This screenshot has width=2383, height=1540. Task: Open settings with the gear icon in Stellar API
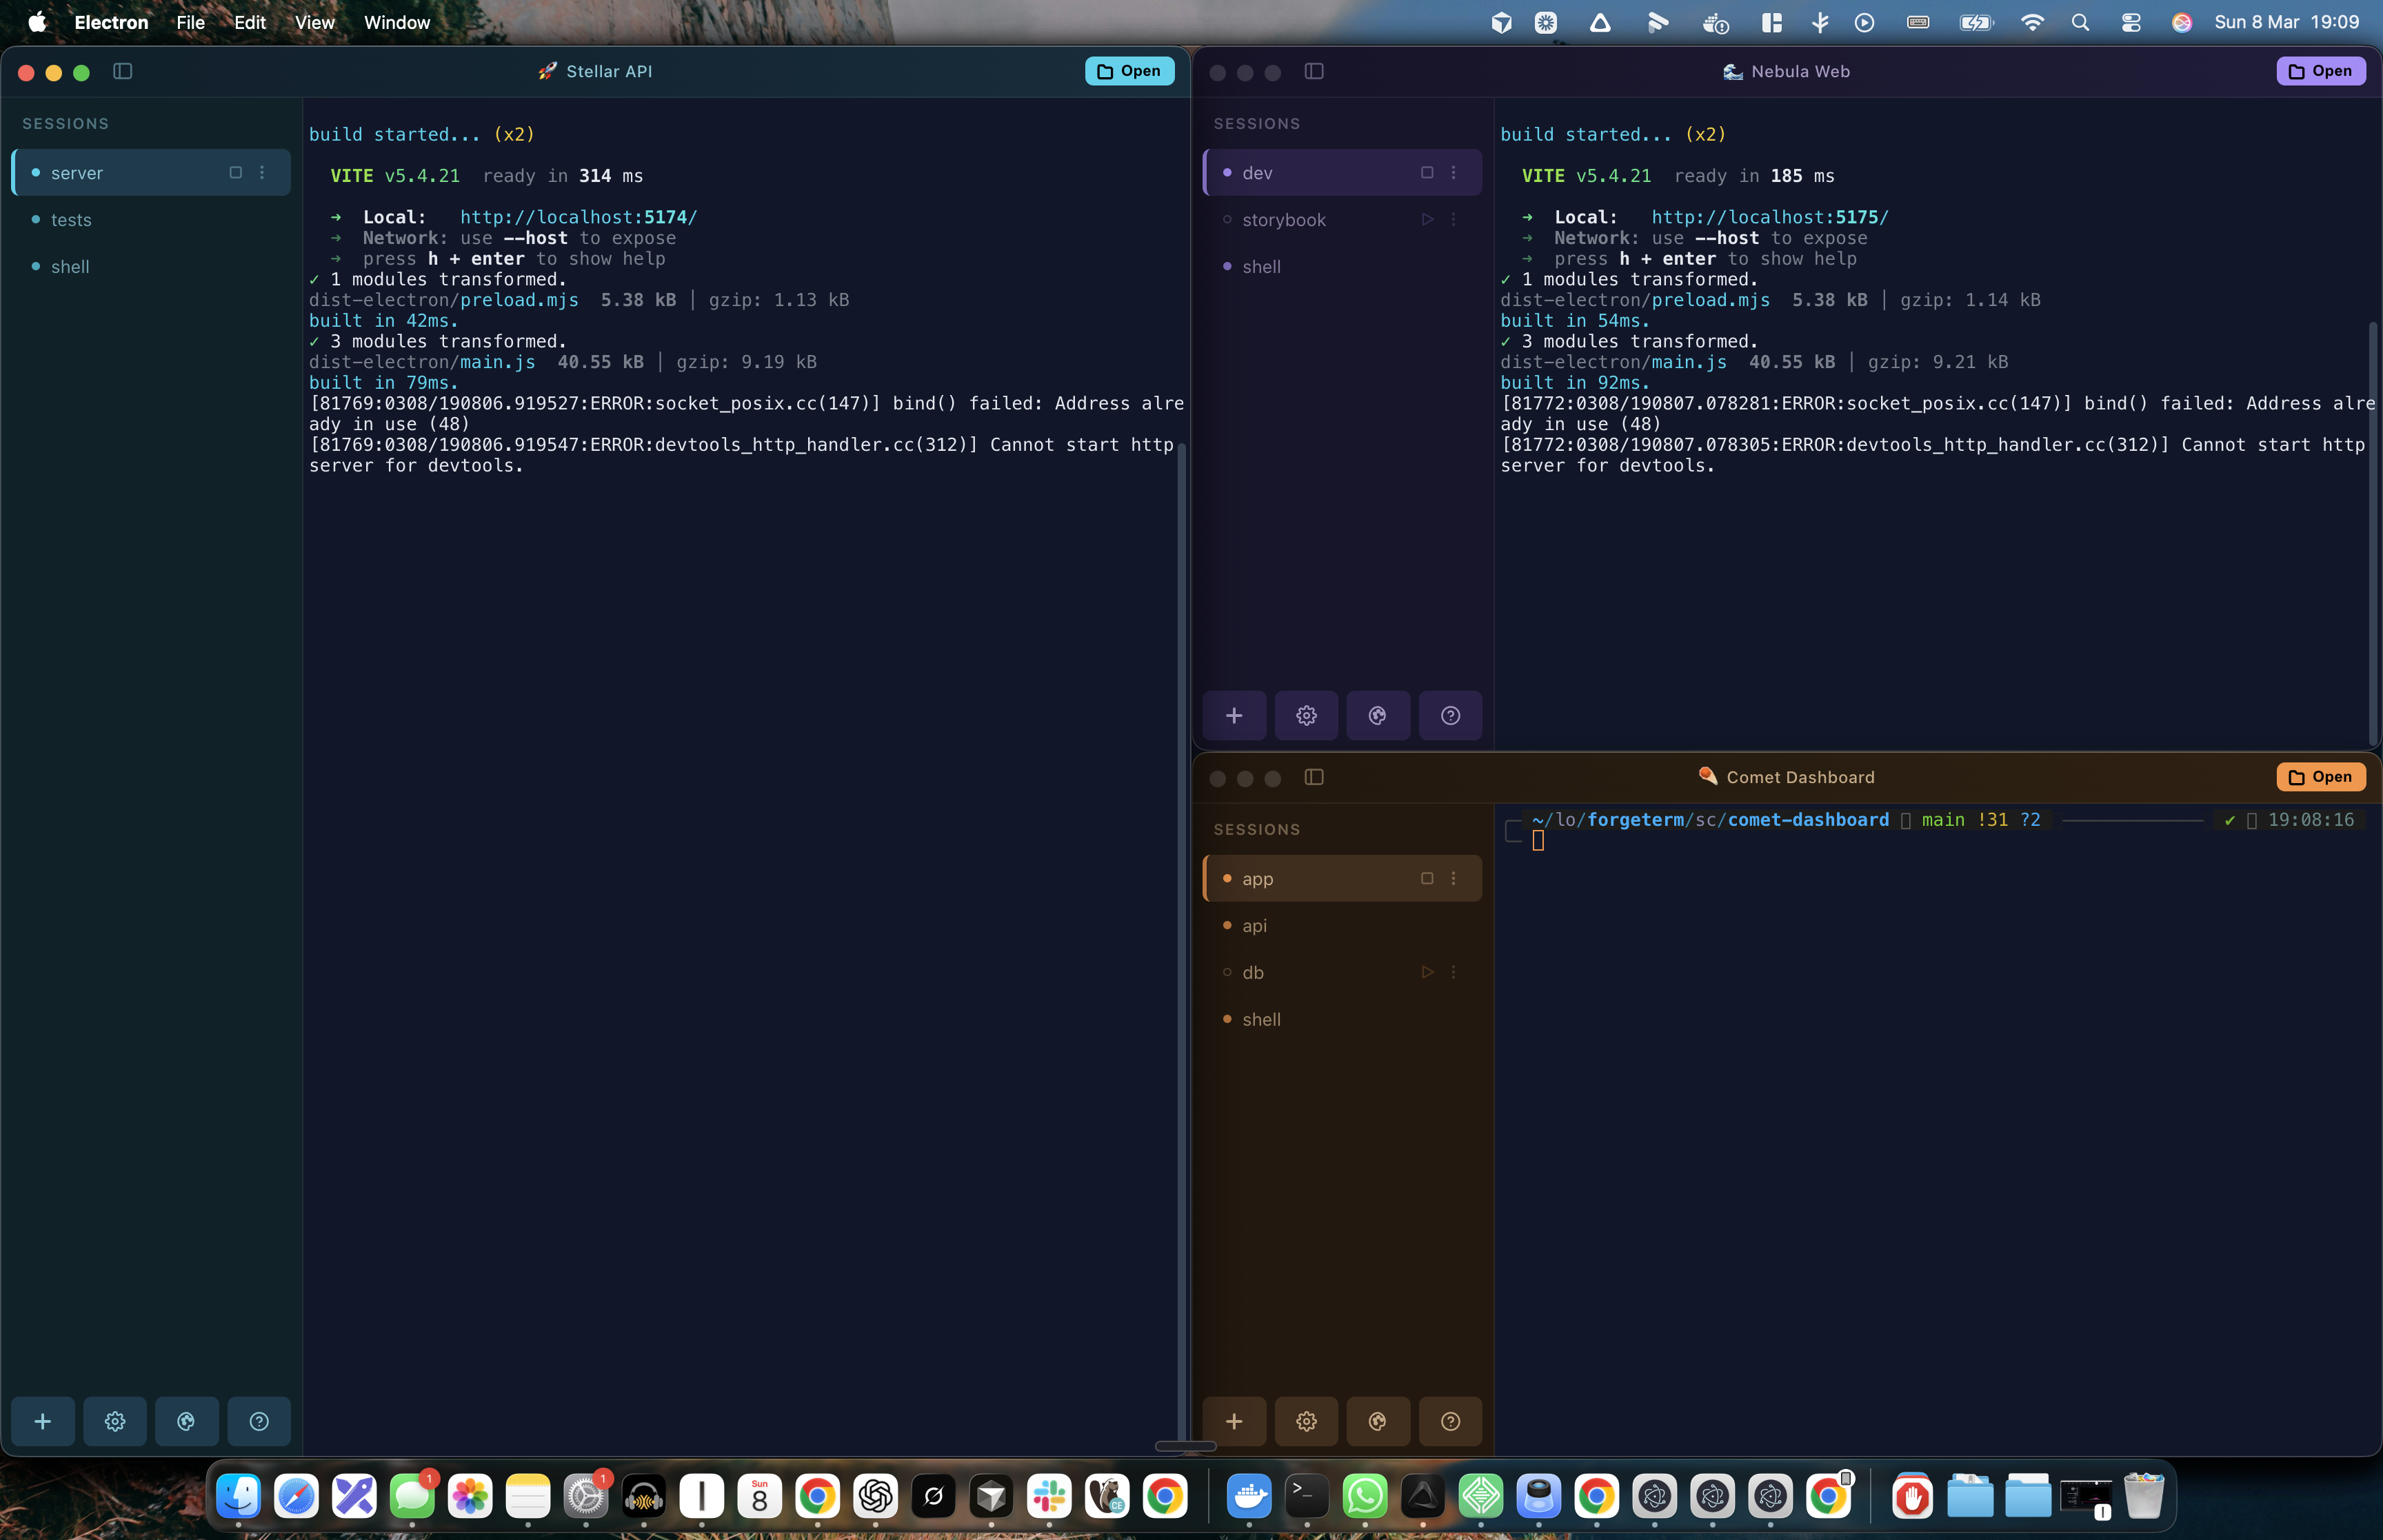[115, 1420]
